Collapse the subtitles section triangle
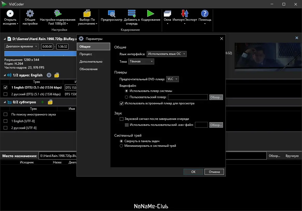This screenshot has width=302, height=211. click(x=5, y=102)
